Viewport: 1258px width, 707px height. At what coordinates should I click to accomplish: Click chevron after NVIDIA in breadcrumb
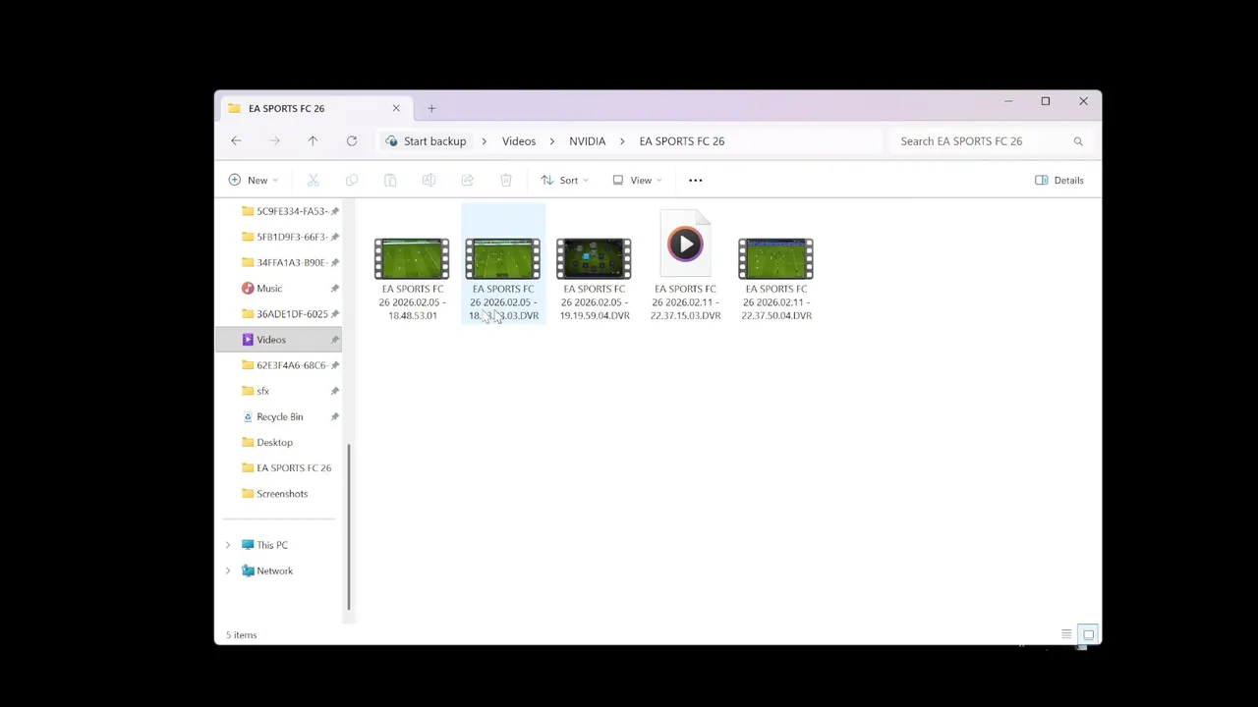622,141
